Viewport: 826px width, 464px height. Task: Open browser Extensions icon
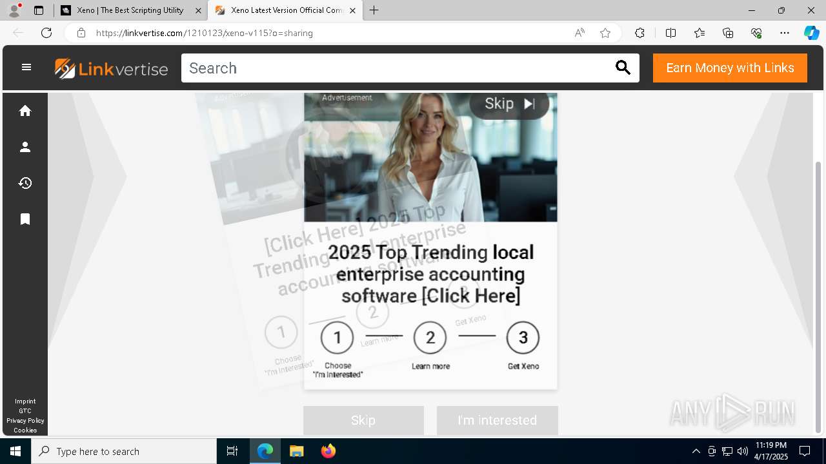(x=640, y=33)
